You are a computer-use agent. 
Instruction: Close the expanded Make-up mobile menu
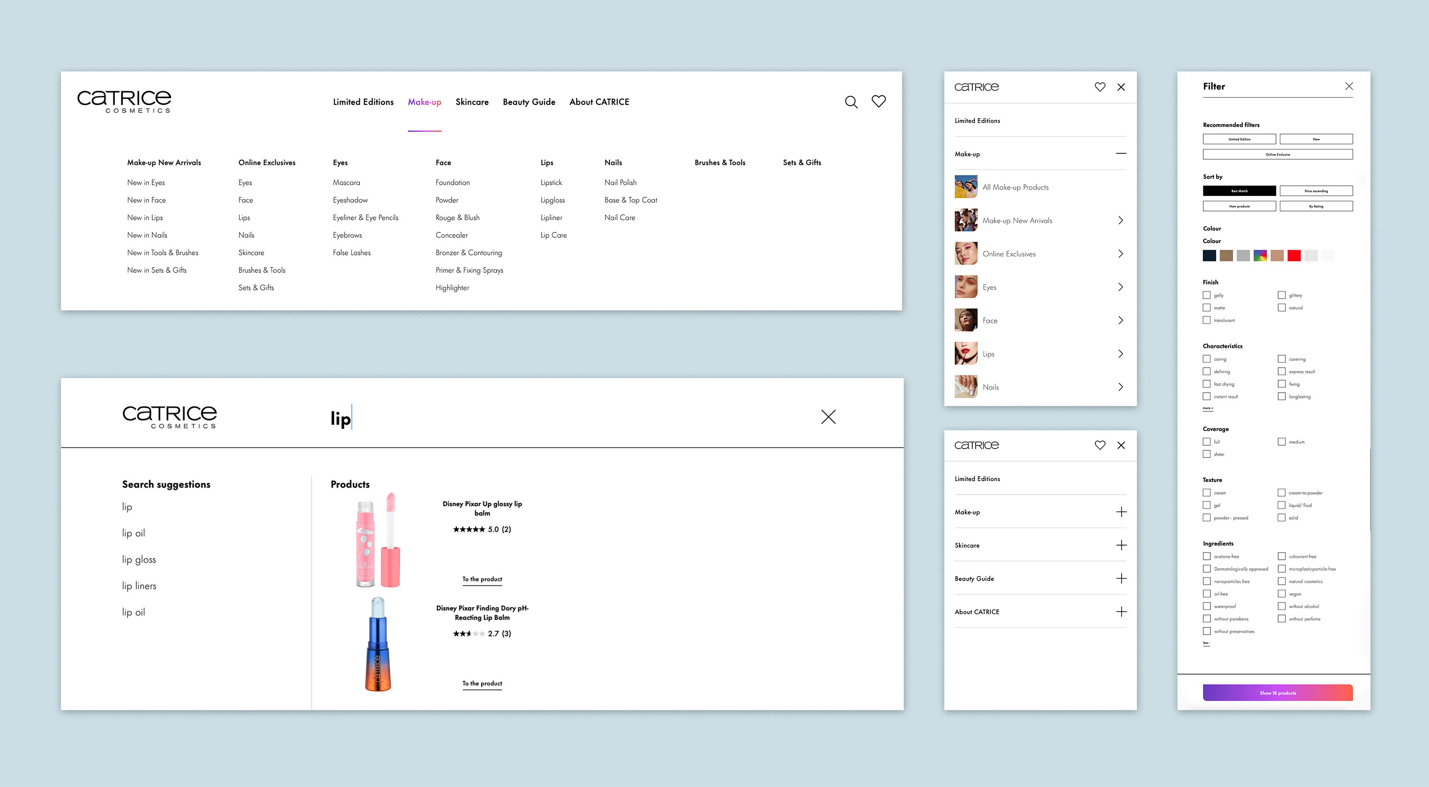click(1121, 87)
